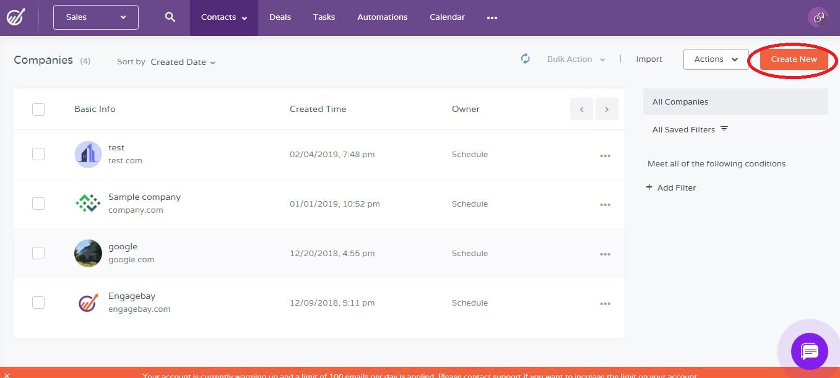Click the test company thumbnail logo
840x378 pixels.
[87, 153]
